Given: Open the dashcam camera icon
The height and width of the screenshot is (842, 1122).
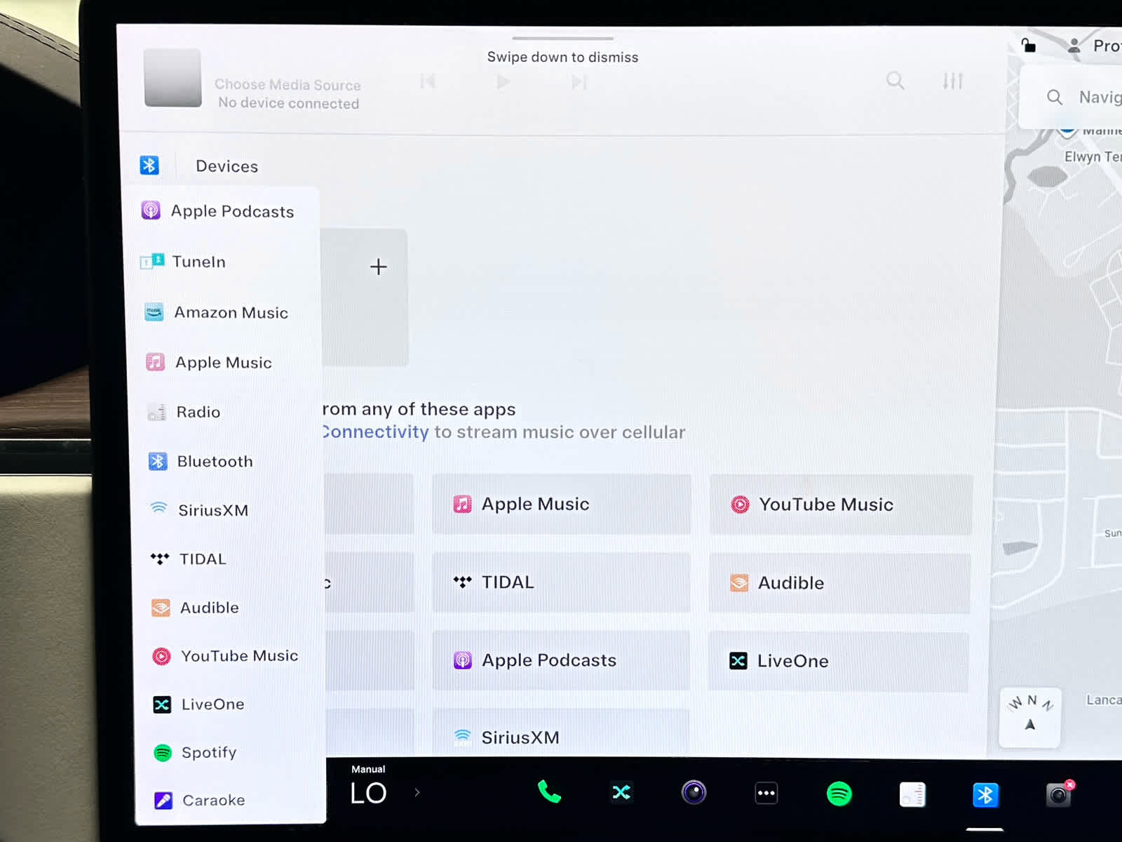Looking at the screenshot, I should 1058,794.
